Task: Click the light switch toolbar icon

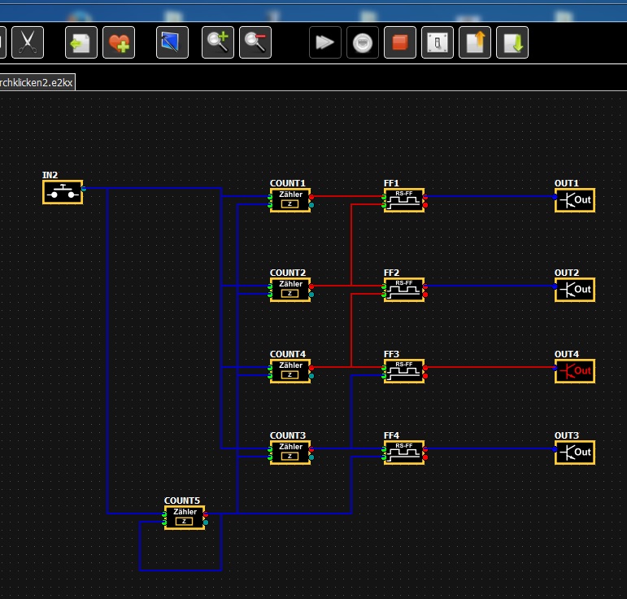Action: tap(438, 42)
